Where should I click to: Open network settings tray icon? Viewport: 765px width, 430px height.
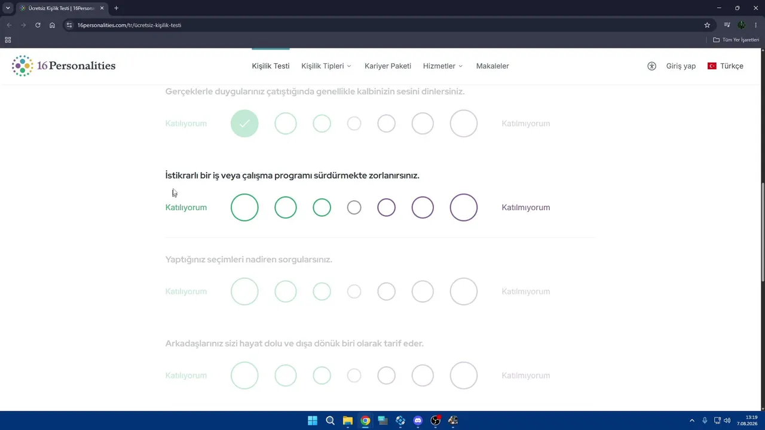(717, 420)
